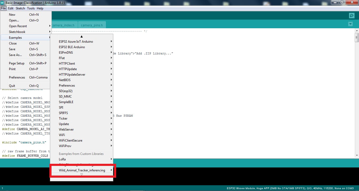The width and height of the screenshot is (359, 191).
Task: Expand SD(esp32) examples submenu
Action: (x=81, y=91)
